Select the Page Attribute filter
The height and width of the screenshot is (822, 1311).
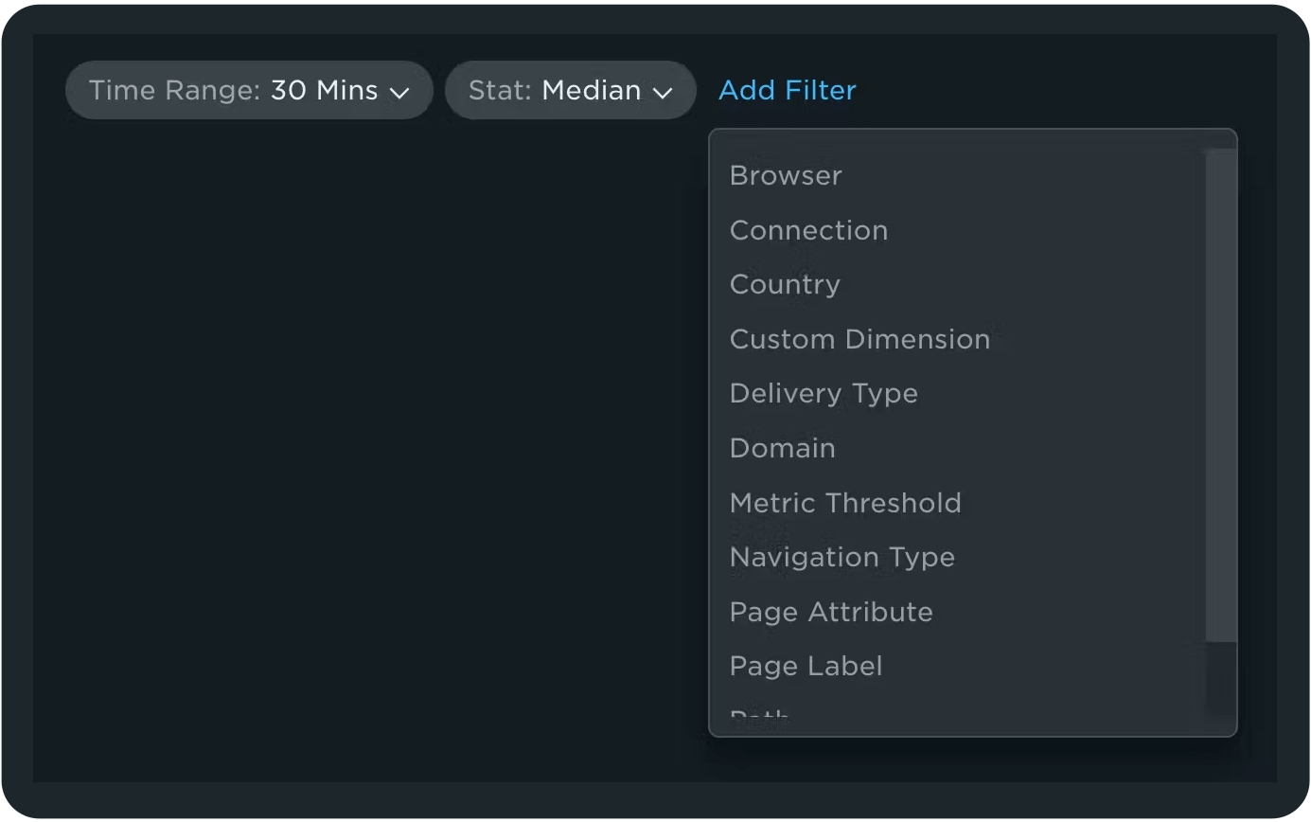[831, 613]
